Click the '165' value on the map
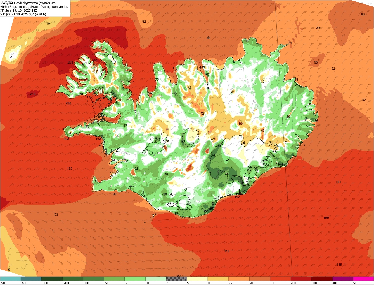The height and width of the screenshot is (285, 374). click(208, 150)
